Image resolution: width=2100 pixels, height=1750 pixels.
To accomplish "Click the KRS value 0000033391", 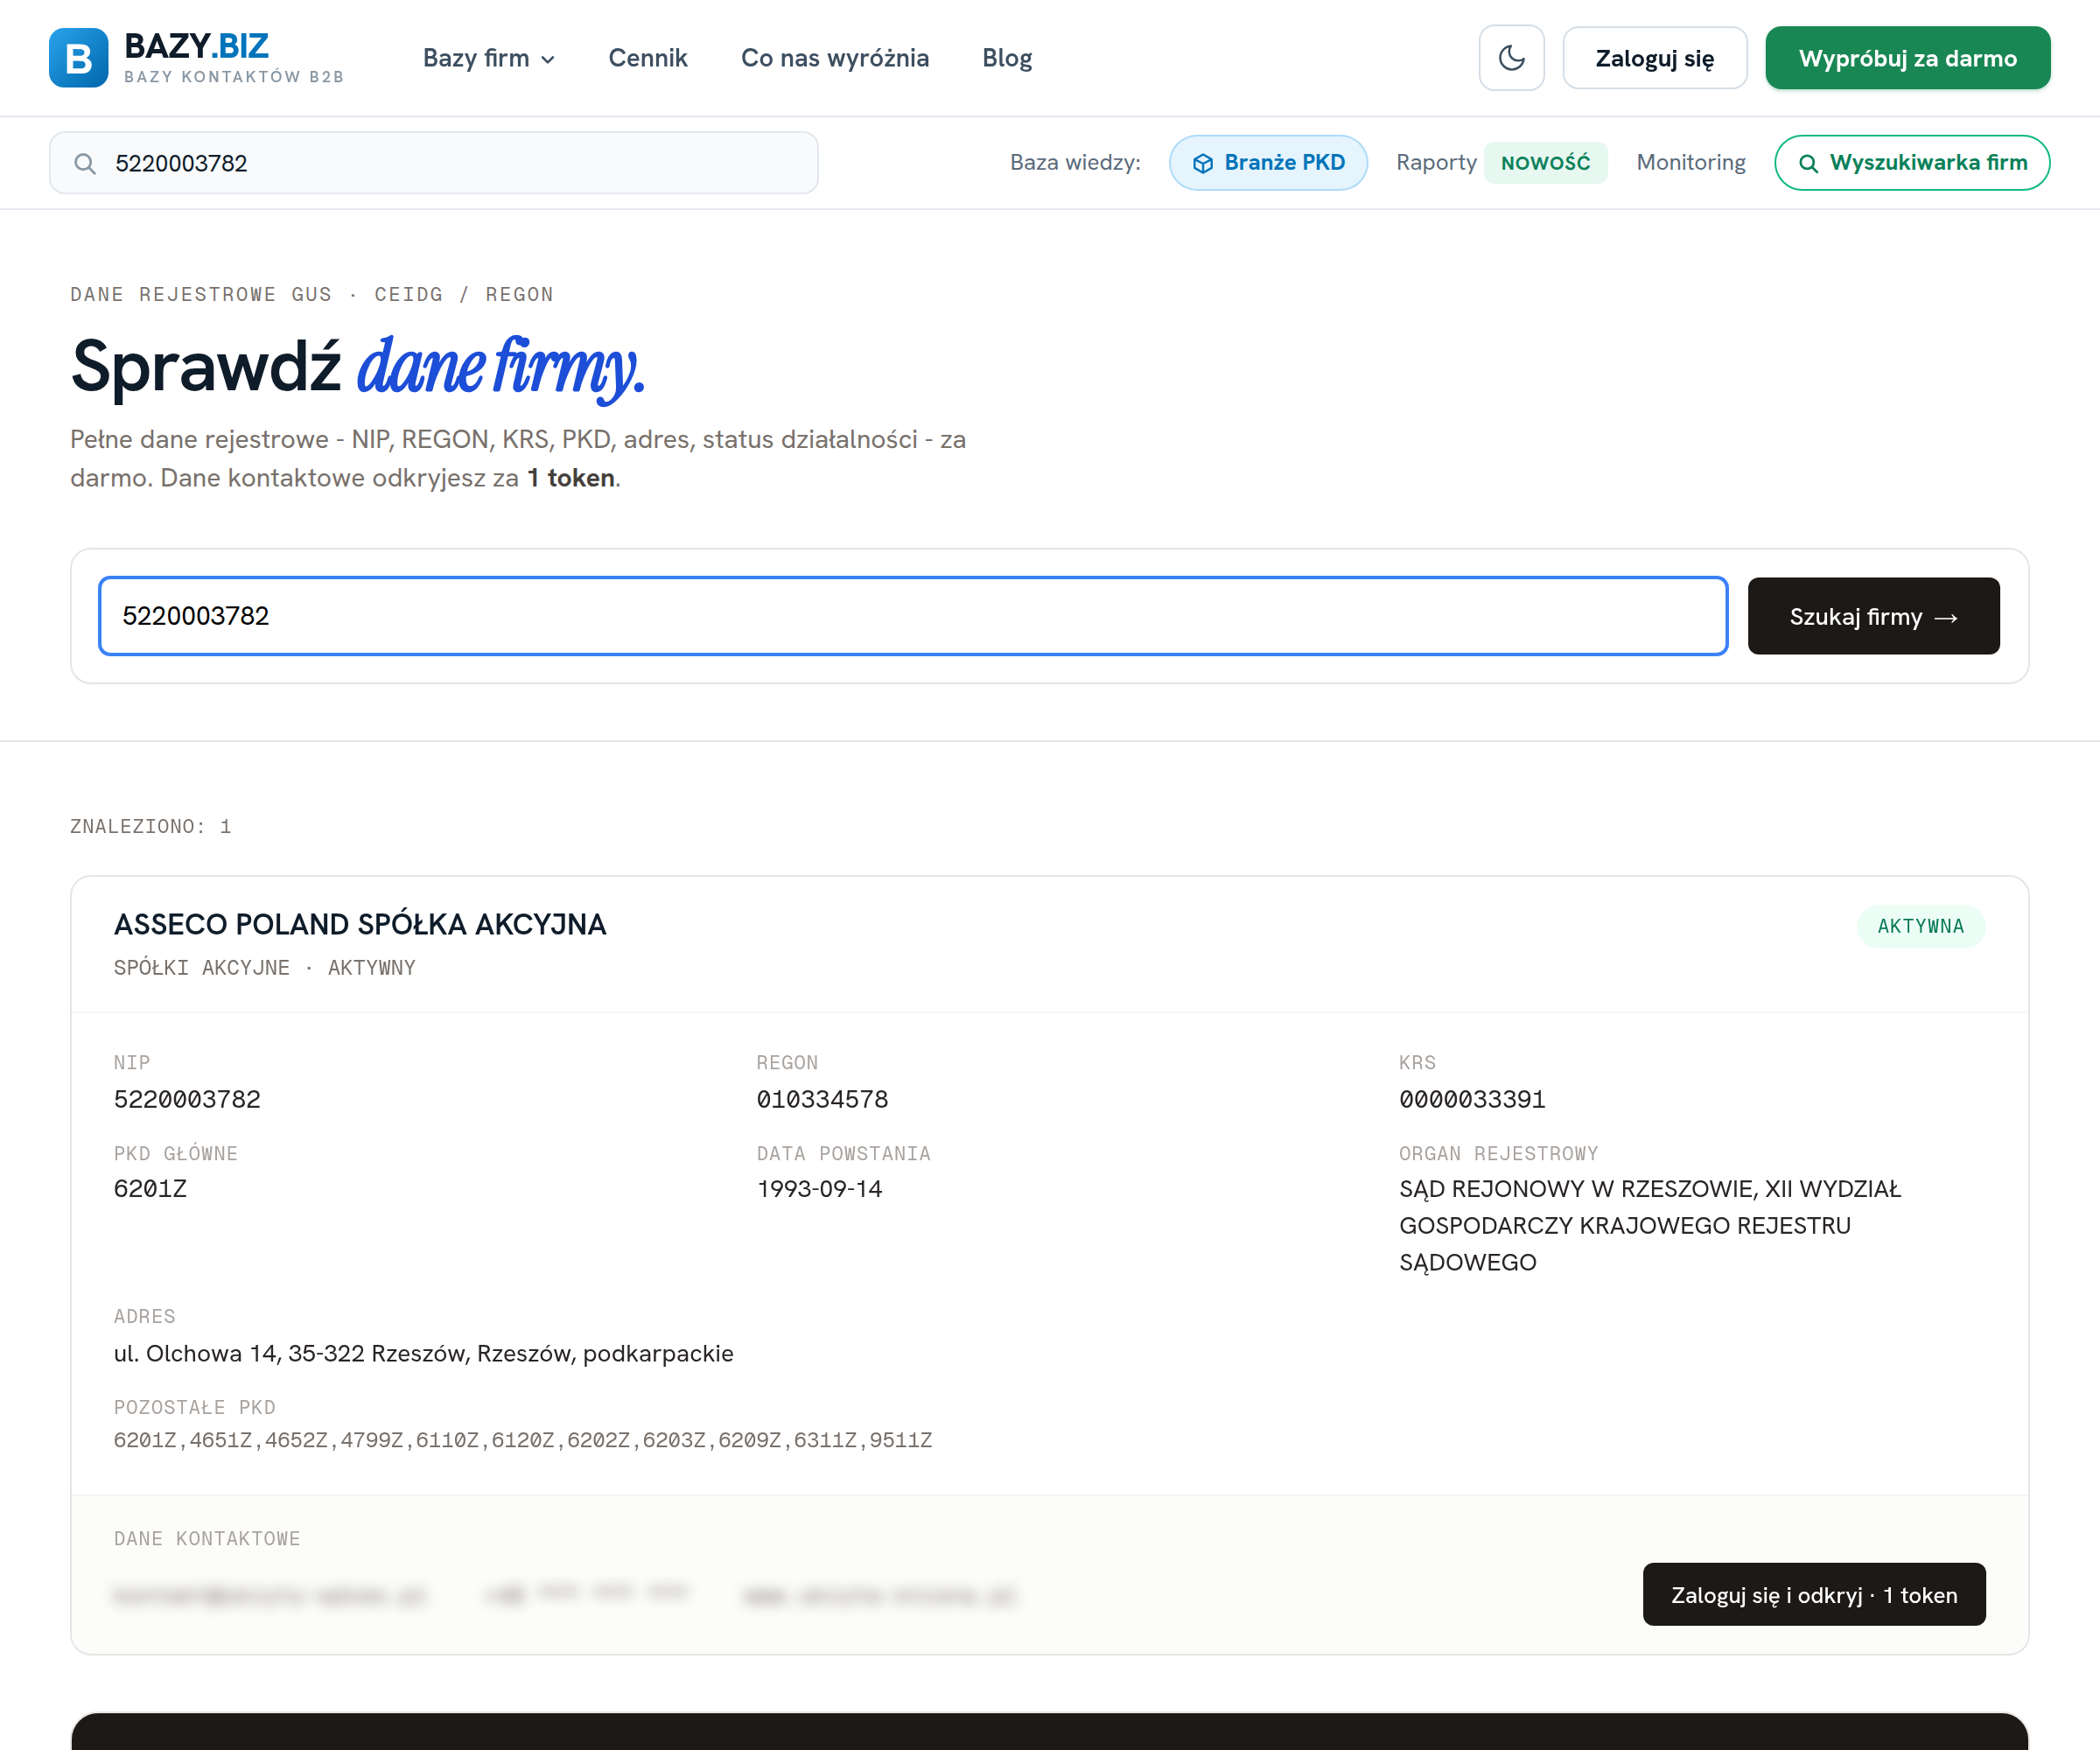I will [1472, 1099].
